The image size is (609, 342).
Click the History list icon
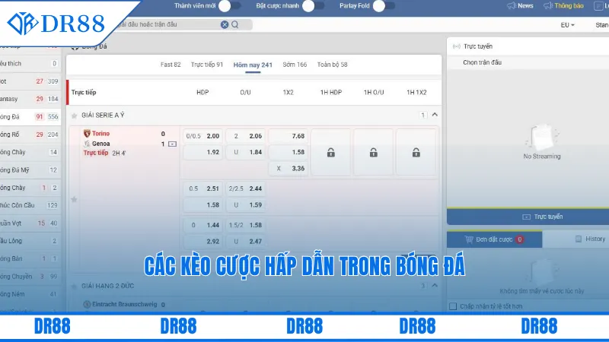579,239
